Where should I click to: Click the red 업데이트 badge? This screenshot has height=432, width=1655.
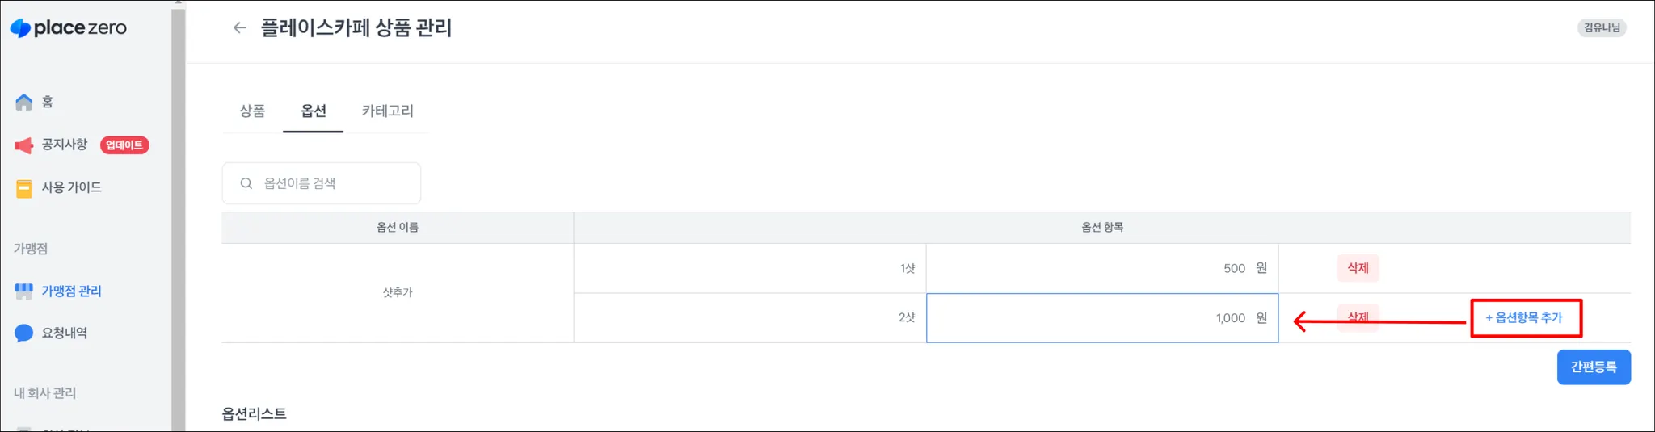124,145
